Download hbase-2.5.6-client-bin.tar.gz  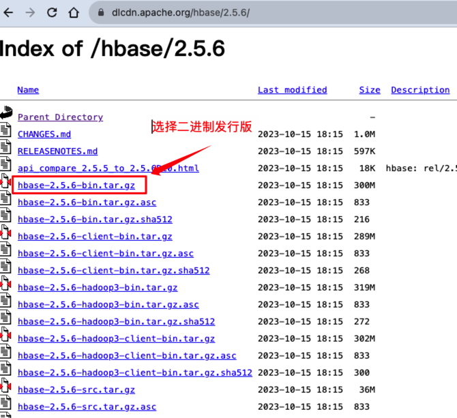tap(95, 236)
